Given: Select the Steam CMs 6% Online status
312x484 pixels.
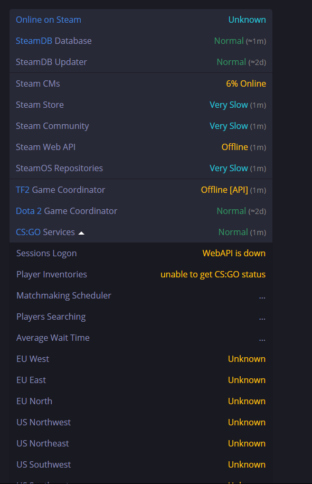Looking at the screenshot, I should (246, 83).
